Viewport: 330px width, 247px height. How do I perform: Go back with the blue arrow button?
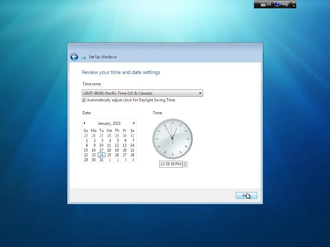tap(74, 57)
